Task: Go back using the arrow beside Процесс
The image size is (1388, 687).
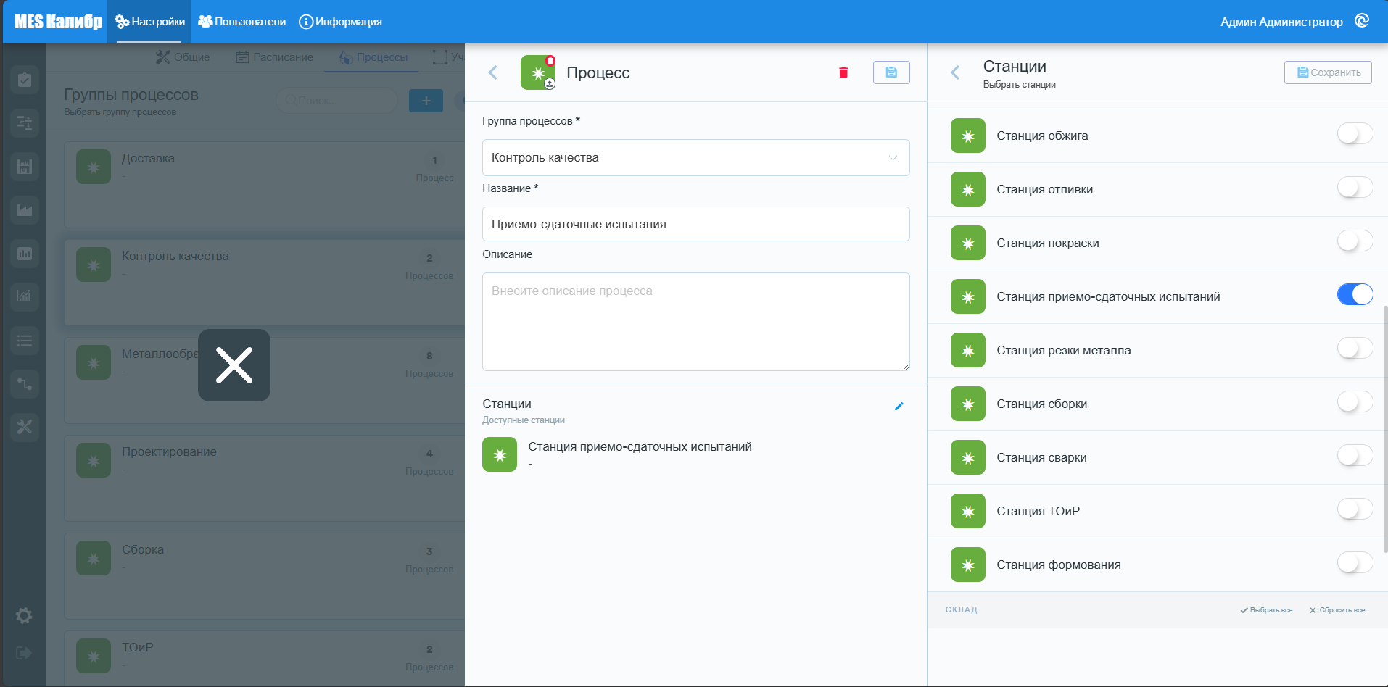Action: (493, 72)
